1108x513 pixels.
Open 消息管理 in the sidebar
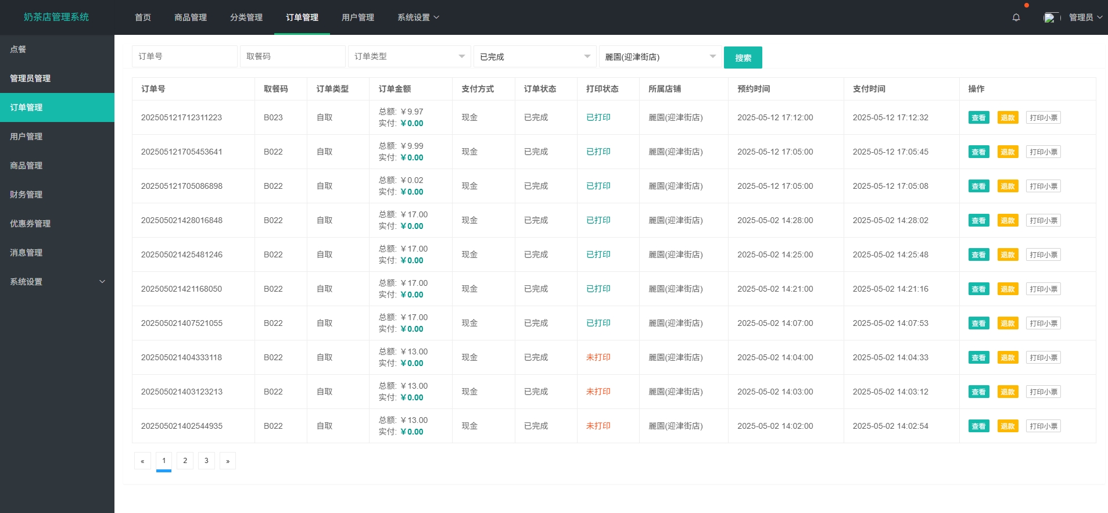tap(57, 253)
